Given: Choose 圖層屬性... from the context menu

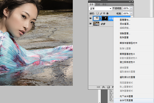Looking at the screenshot, I should [125, 20].
